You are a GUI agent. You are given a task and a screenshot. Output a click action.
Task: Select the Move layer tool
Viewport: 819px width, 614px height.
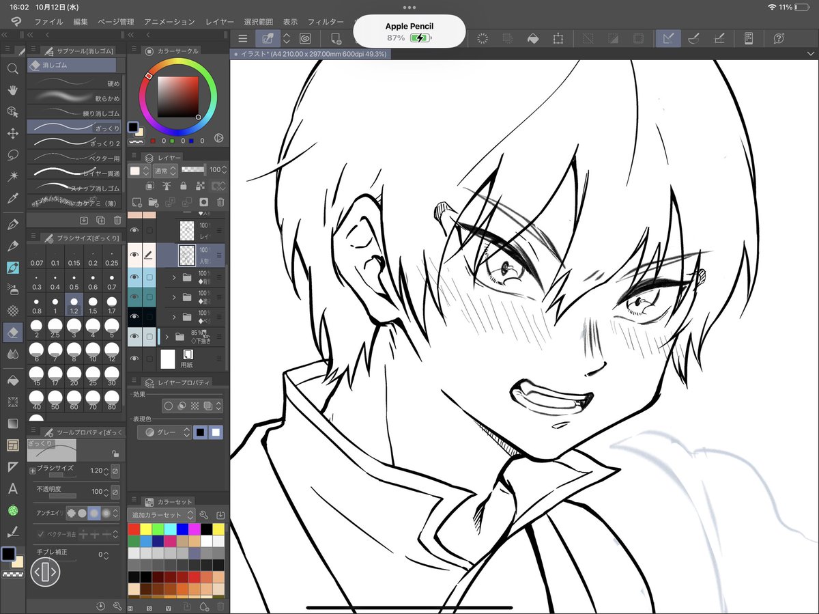coord(12,133)
